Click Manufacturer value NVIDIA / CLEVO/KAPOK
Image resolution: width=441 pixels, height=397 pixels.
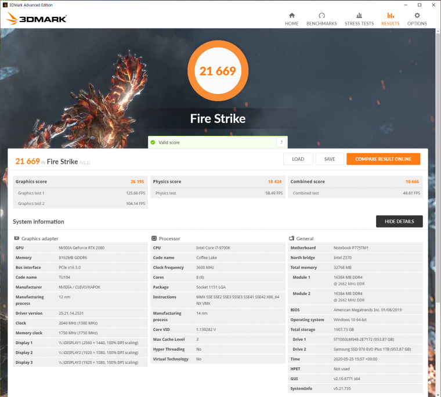[79, 287]
